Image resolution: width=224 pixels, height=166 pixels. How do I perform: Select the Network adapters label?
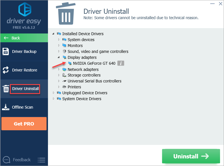83,69
